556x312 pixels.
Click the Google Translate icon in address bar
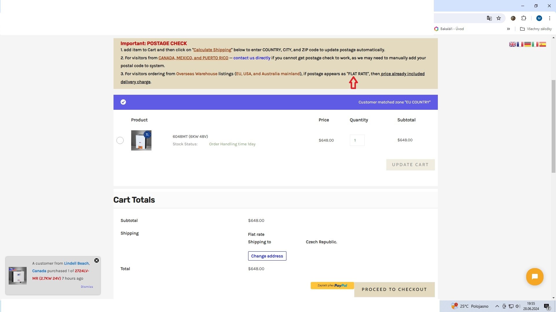click(489, 18)
